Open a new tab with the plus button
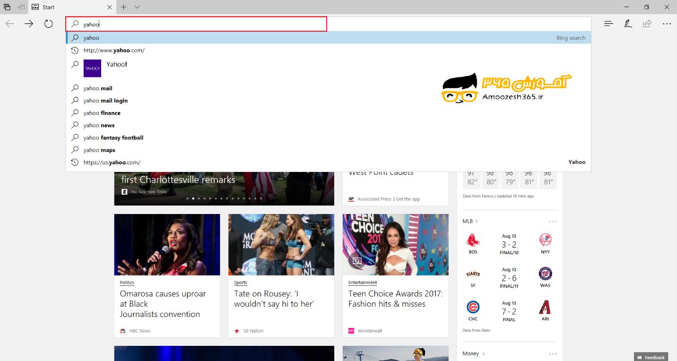 point(123,7)
